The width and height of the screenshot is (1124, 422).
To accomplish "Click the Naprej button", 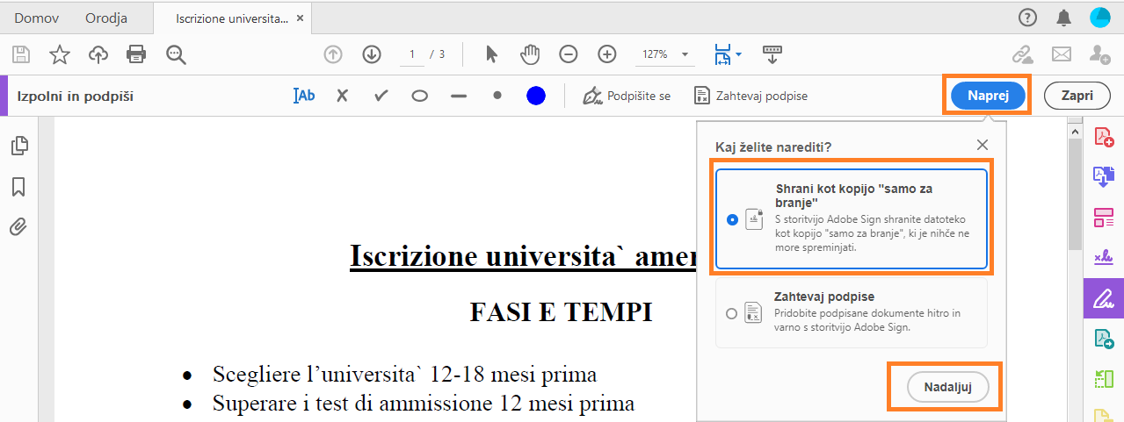I will point(988,96).
